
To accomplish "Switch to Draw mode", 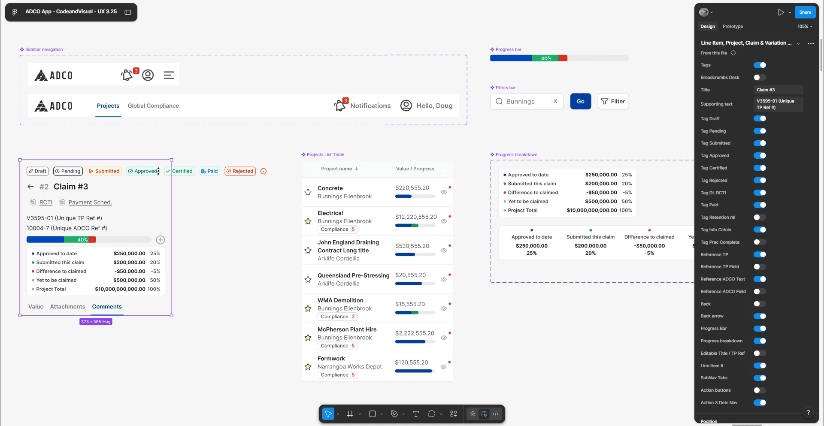I will click(x=472, y=414).
